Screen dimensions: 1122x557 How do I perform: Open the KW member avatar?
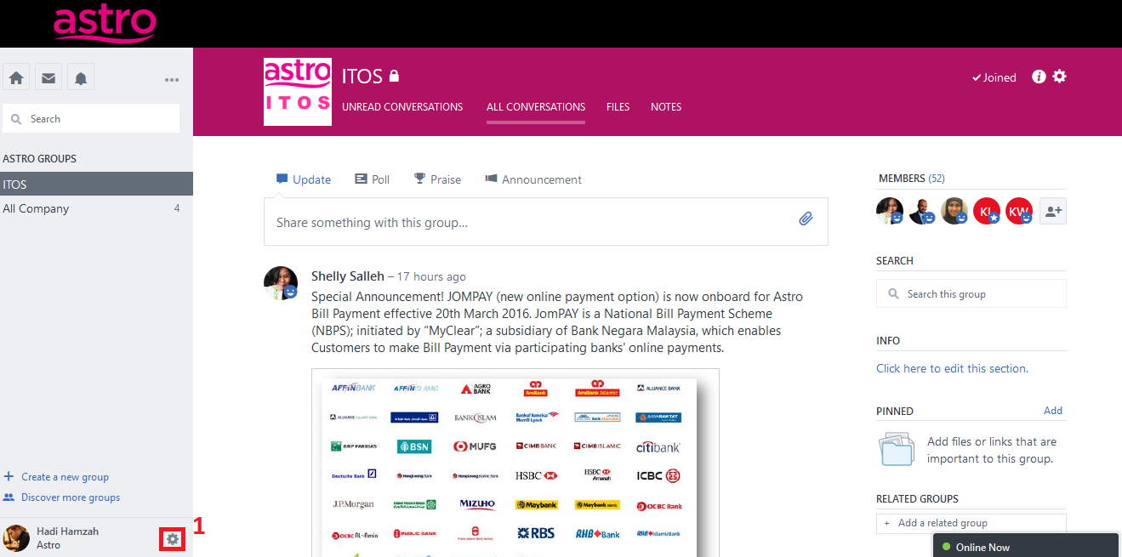pyautogui.click(x=1019, y=211)
